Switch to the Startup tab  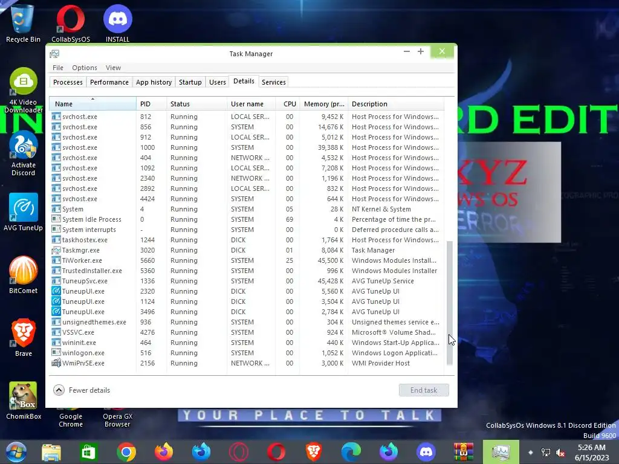[190, 82]
